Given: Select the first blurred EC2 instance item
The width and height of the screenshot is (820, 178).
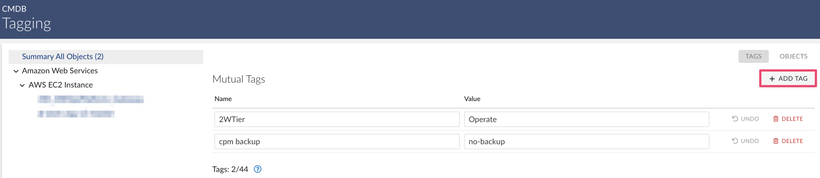Looking at the screenshot, I should [91, 99].
